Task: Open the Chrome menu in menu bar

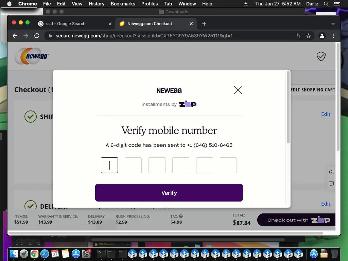Action: 28,4
